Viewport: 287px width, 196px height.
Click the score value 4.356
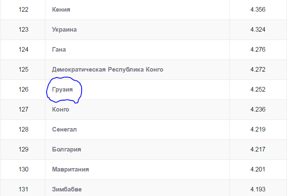coord(258,10)
